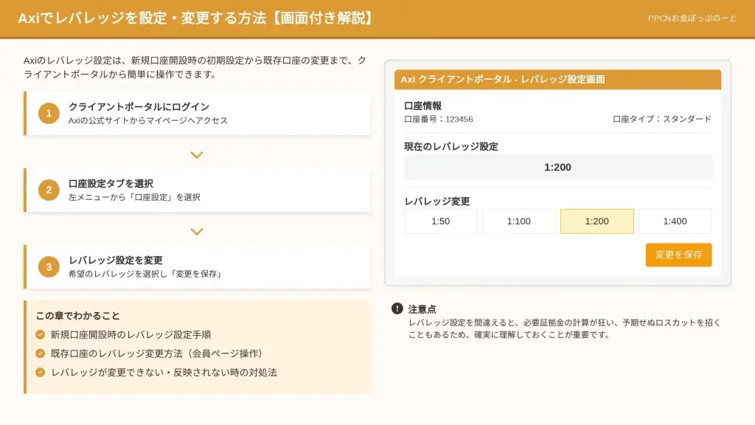Click the step 3 number badge
Viewport: 755px width, 425px height.
pos(49,267)
